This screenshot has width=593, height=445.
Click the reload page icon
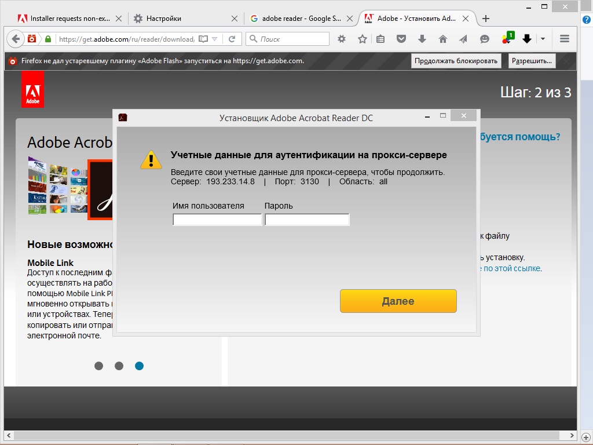click(232, 39)
